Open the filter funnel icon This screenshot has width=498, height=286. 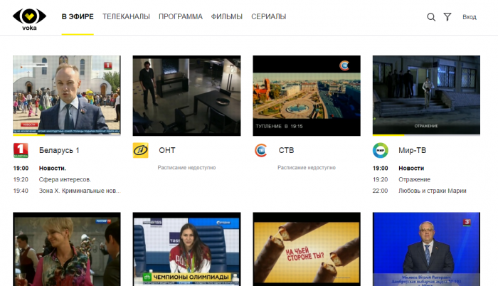coord(447,17)
